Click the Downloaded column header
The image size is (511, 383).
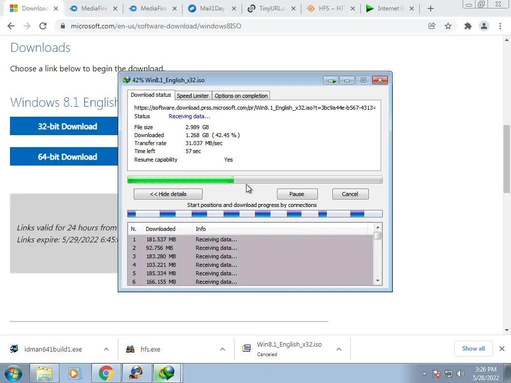[168, 229]
